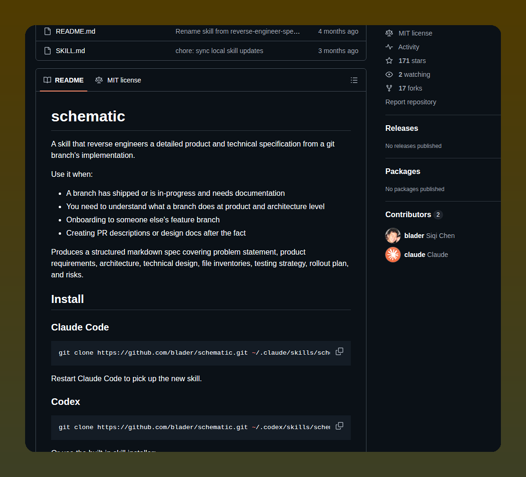The width and height of the screenshot is (526, 477).
Task: Click bullet 'Onboarding to someone else's feature branch'
Action: pos(143,220)
